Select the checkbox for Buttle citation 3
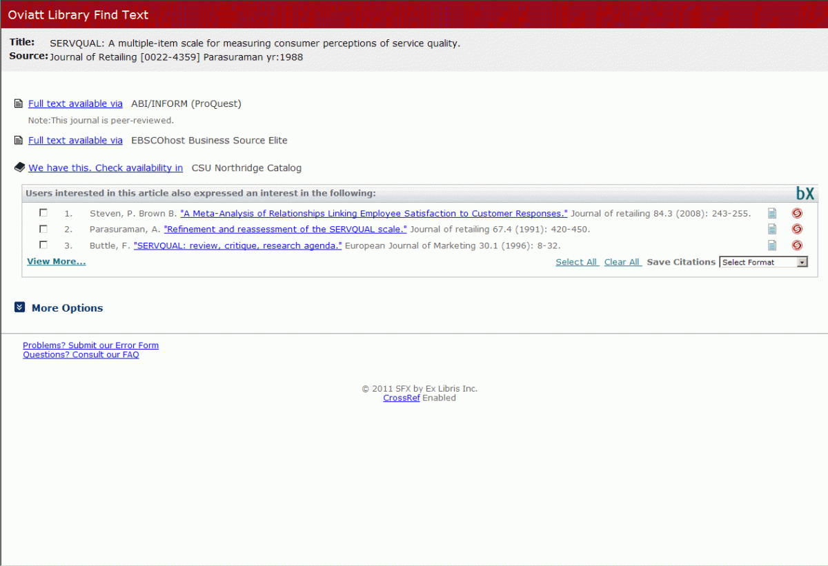 pos(43,245)
